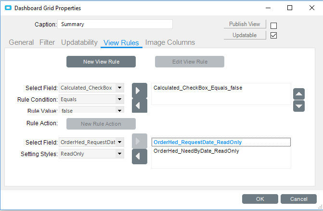
Task: Select OrderHed_NeedByDate_ReadOnly in the list
Action: [x=196, y=151]
